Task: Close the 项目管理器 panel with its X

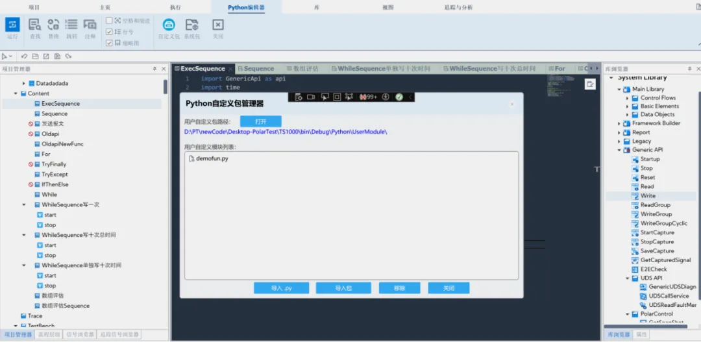Action: point(164,69)
